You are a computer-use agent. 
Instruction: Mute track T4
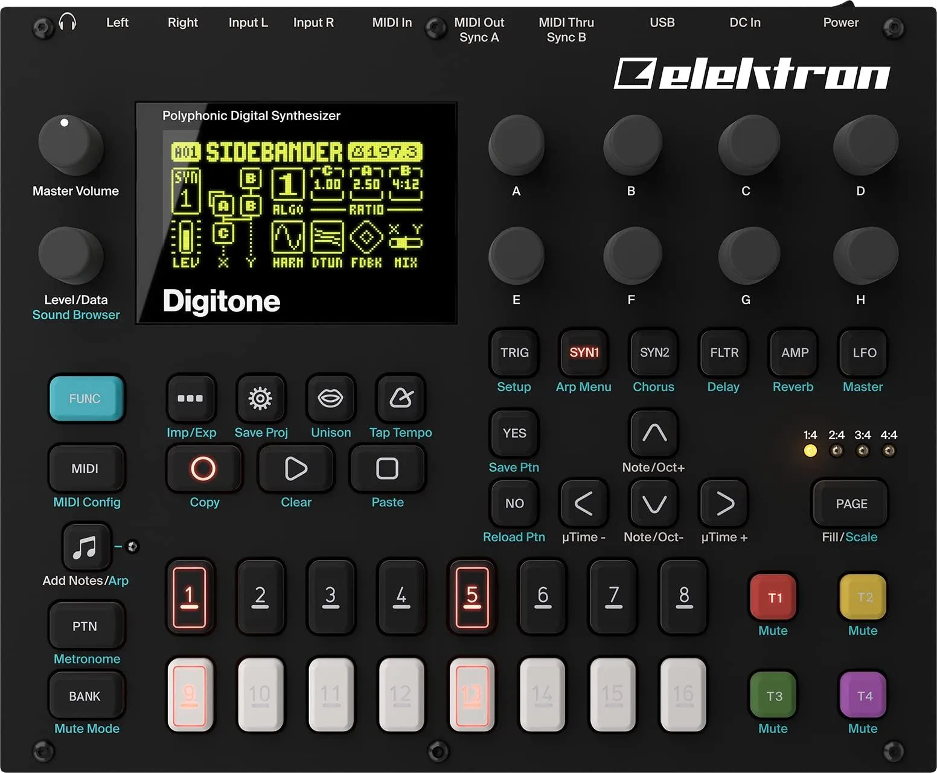pyautogui.click(x=863, y=696)
